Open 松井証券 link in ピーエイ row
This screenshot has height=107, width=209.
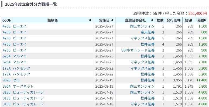click(x=148, y=44)
